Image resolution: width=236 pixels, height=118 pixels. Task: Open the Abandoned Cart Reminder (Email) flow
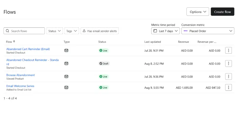click(x=28, y=49)
